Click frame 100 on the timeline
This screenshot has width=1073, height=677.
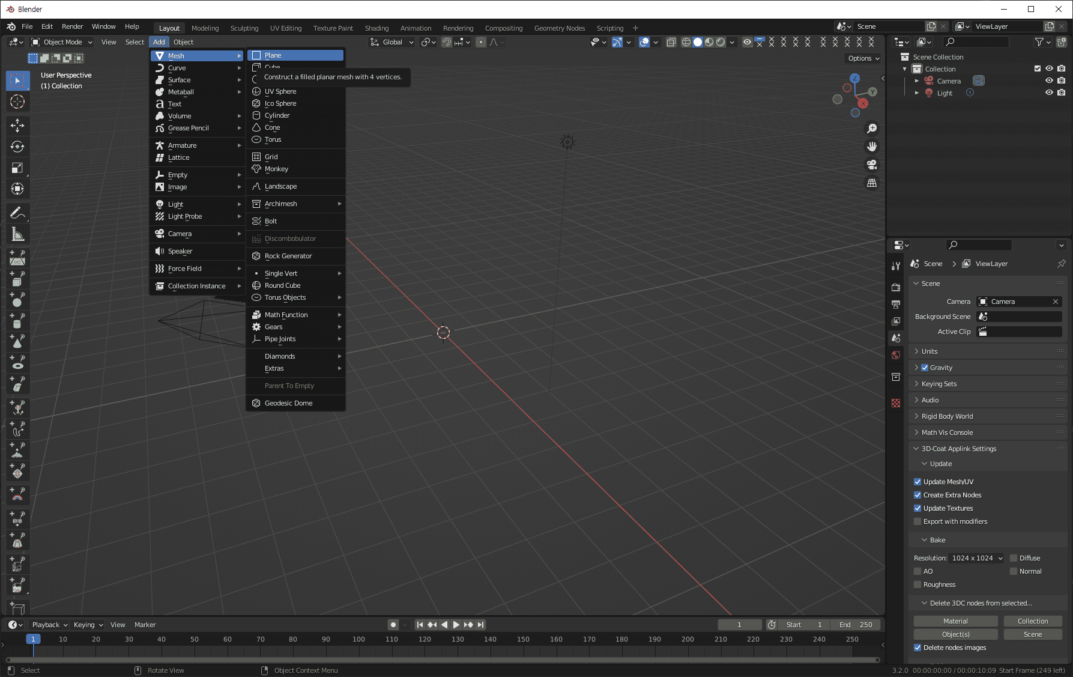[x=358, y=639]
